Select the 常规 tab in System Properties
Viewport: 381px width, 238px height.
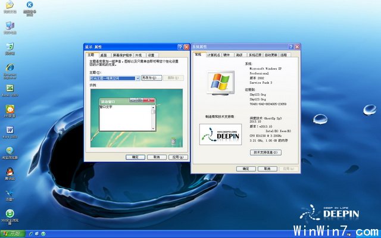(x=199, y=54)
